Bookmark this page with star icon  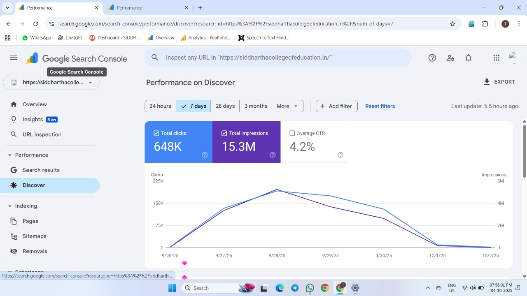click(x=452, y=24)
